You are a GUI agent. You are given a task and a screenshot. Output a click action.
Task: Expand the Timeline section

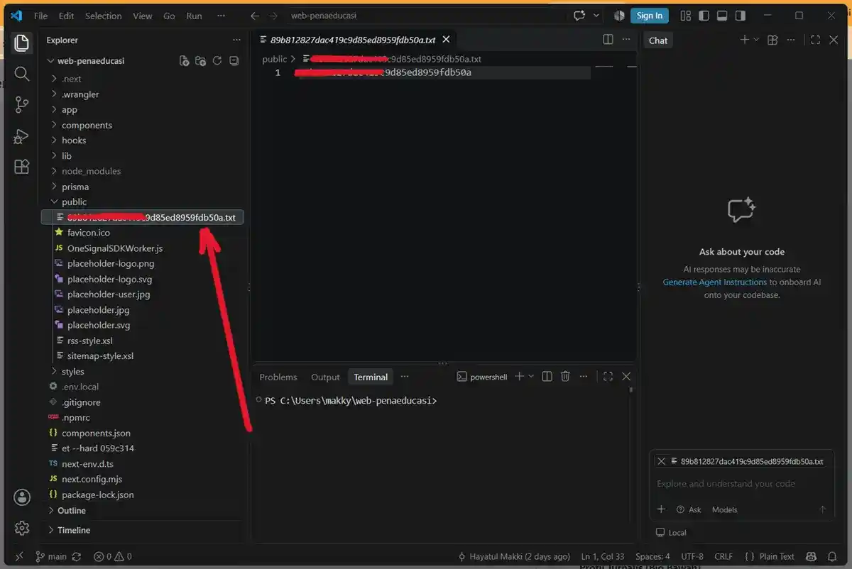(x=73, y=530)
